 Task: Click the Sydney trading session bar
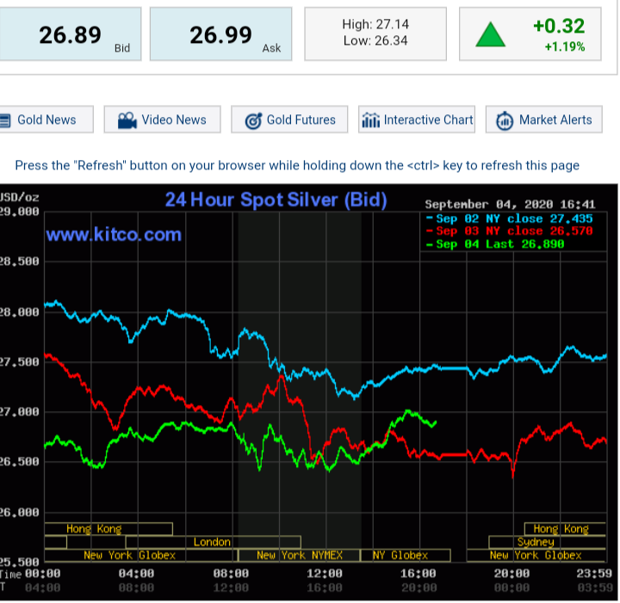click(536, 542)
